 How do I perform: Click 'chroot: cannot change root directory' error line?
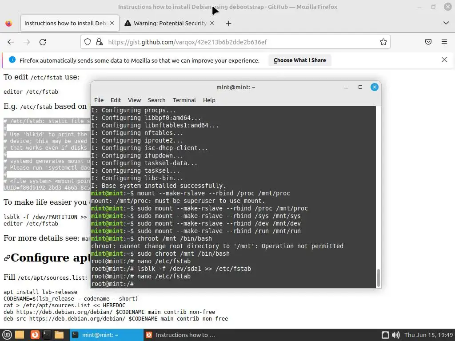click(217, 246)
